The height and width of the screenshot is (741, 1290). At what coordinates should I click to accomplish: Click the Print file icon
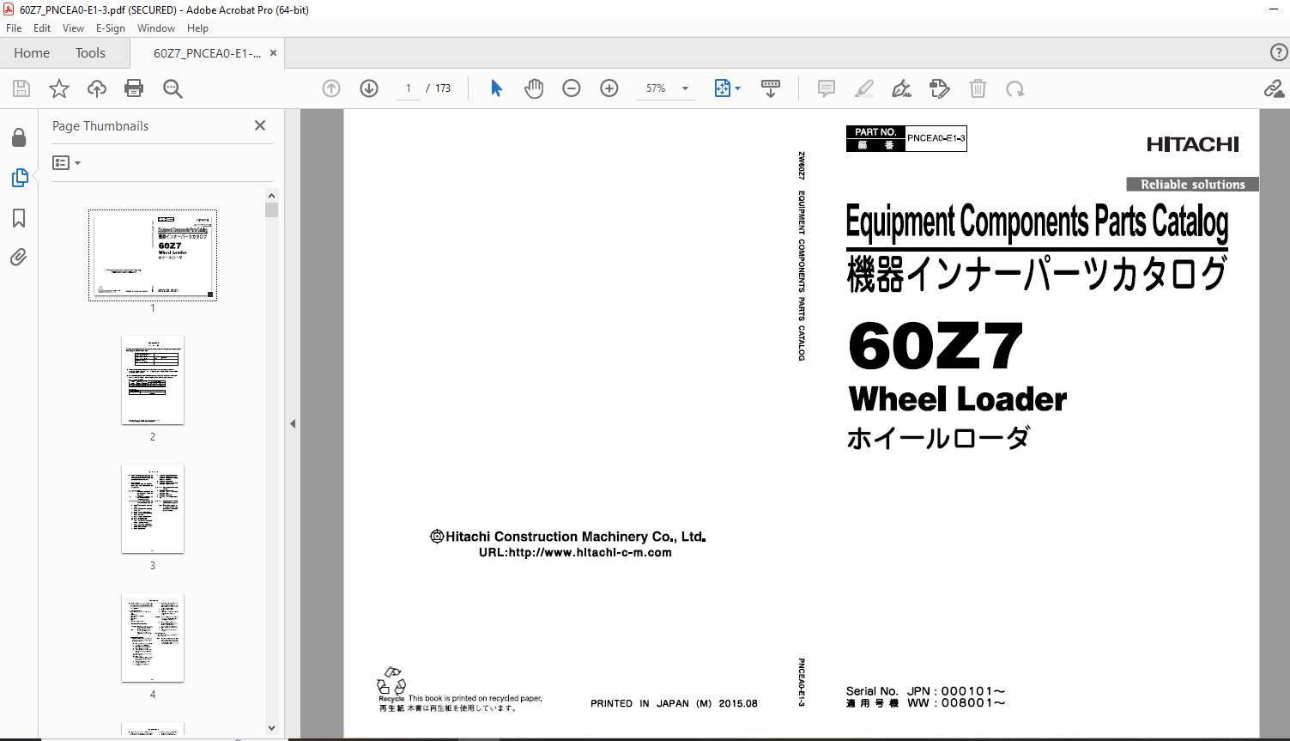134,88
